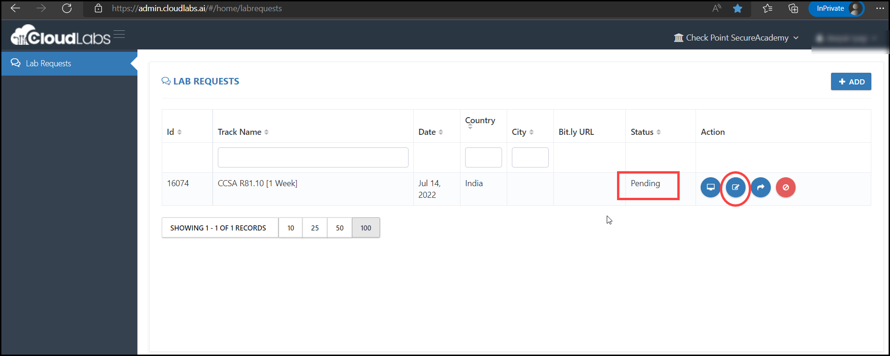
Task: Open browser collections icon
Action: point(793,8)
